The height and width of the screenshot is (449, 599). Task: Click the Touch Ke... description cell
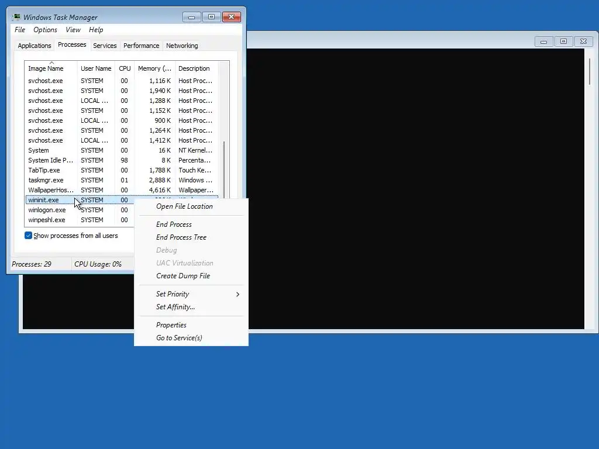click(195, 170)
